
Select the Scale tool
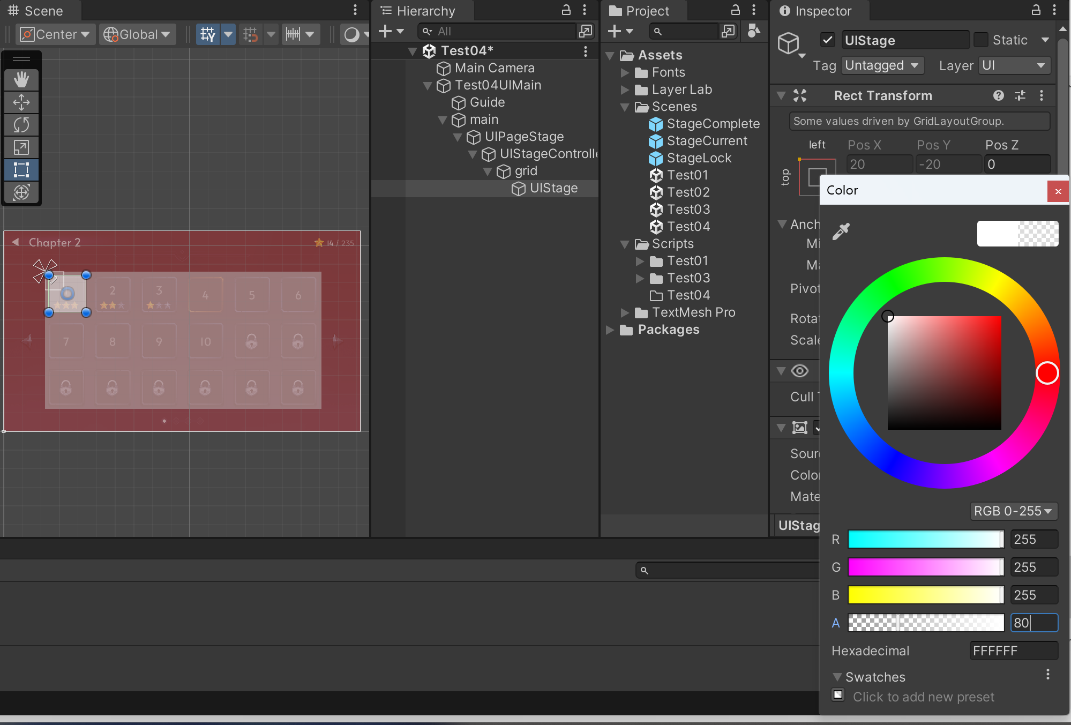click(21, 147)
